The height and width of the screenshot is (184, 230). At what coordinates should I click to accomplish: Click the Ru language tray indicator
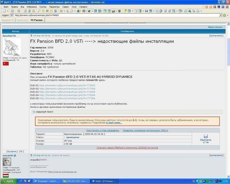pyautogui.click(x=217, y=181)
